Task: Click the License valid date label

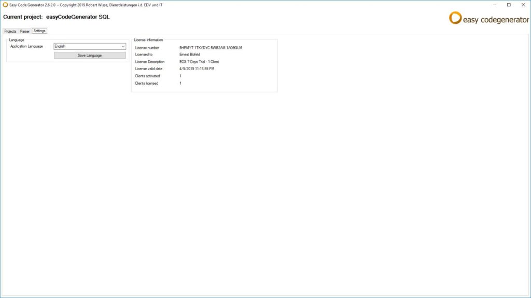Action: [x=149, y=69]
